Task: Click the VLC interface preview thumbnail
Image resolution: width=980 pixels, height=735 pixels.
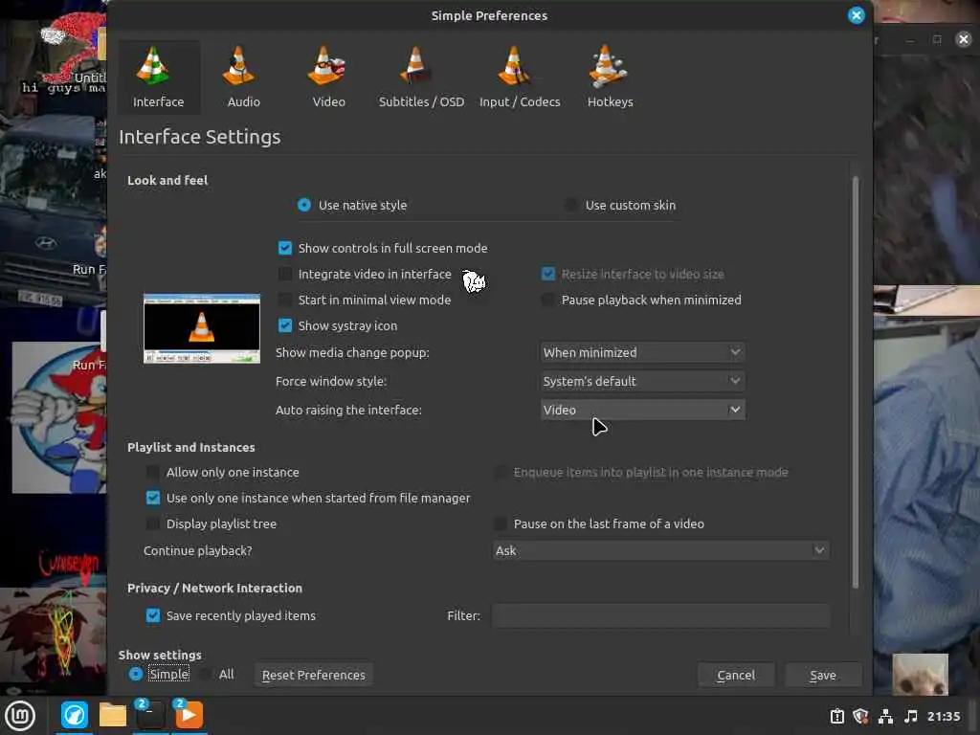Action: pos(202,328)
